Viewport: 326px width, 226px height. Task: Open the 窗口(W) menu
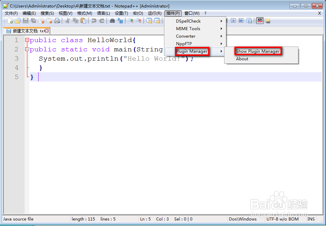[x=192, y=13]
